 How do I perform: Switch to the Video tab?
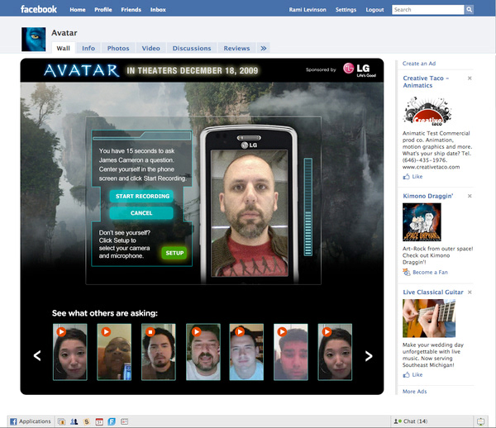tap(150, 48)
